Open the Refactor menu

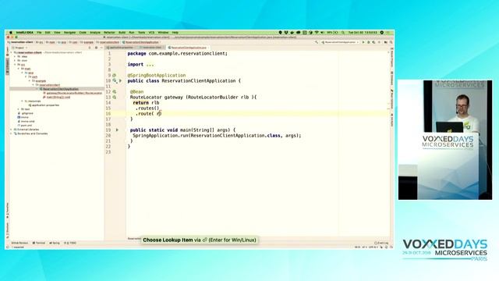coord(109,33)
